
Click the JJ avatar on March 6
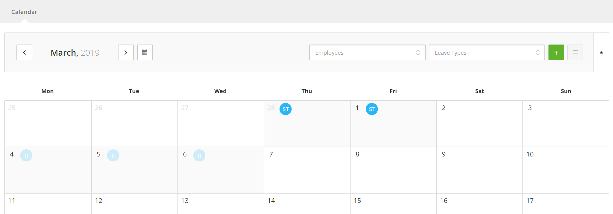point(199,155)
